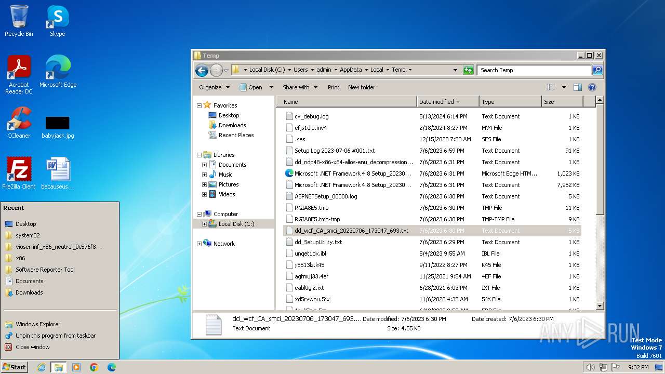Open the view options dropdown arrow

point(564,87)
